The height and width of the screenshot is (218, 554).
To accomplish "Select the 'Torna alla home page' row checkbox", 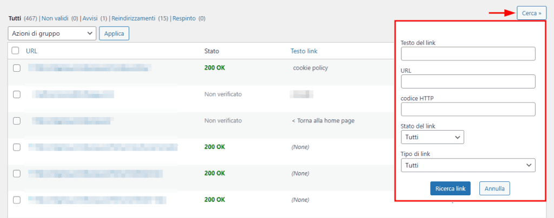I will (x=17, y=120).
